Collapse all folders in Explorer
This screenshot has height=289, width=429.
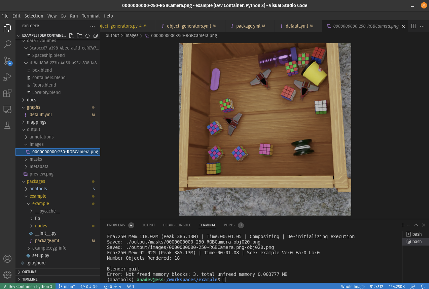[x=96, y=36]
